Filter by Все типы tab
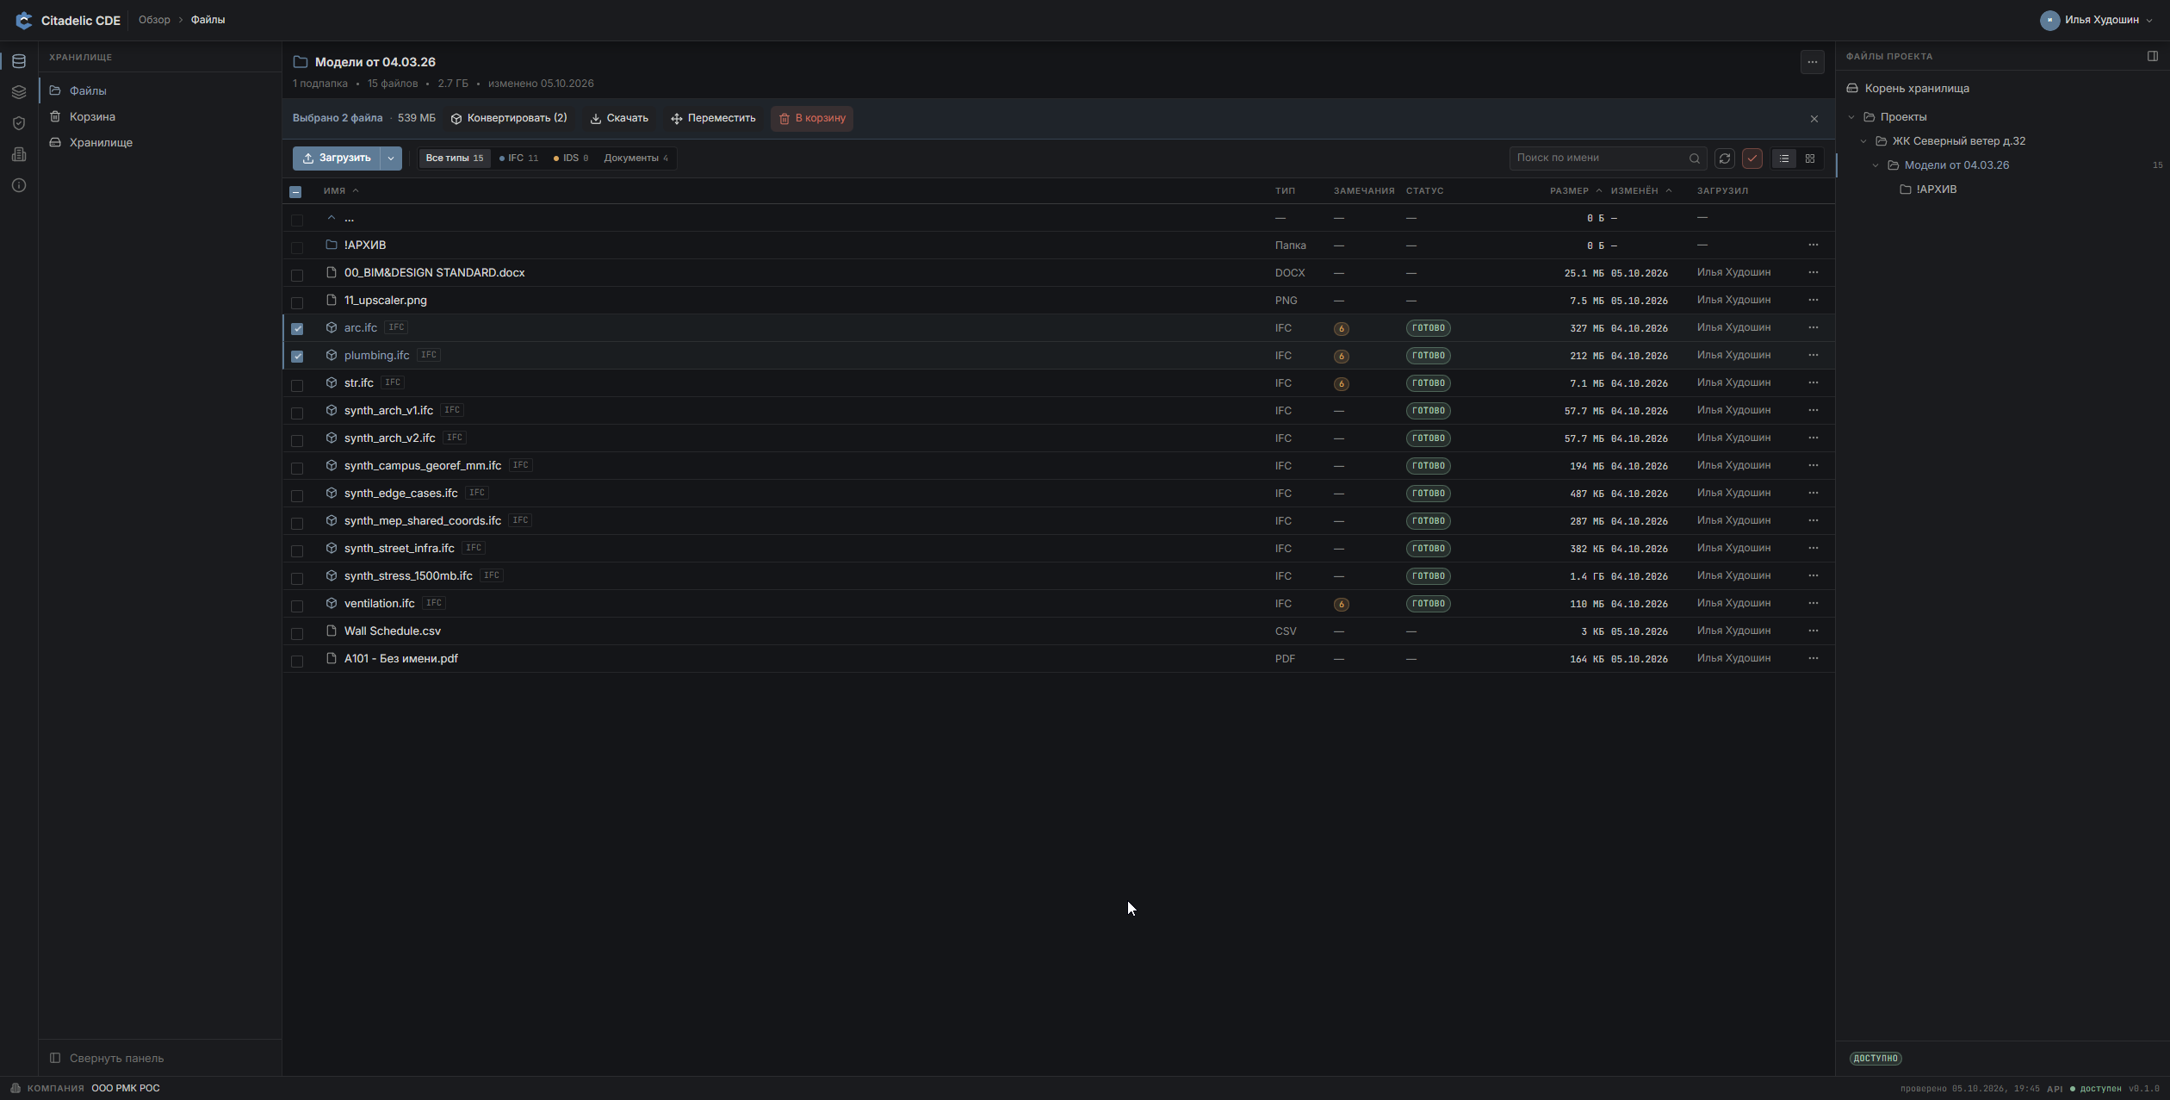 [454, 158]
